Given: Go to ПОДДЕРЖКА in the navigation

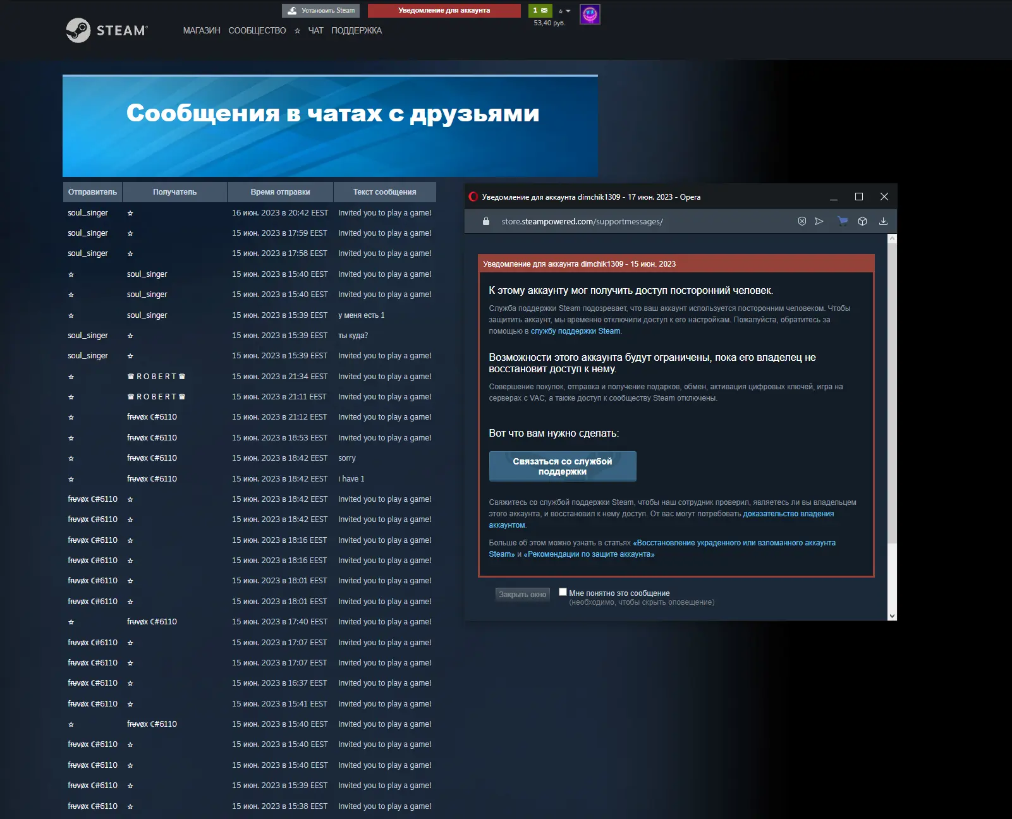Looking at the screenshot, I should tap(357, 30).
